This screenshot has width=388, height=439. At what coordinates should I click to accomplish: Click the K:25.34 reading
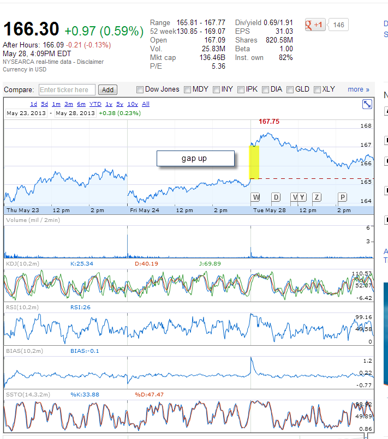82,264
